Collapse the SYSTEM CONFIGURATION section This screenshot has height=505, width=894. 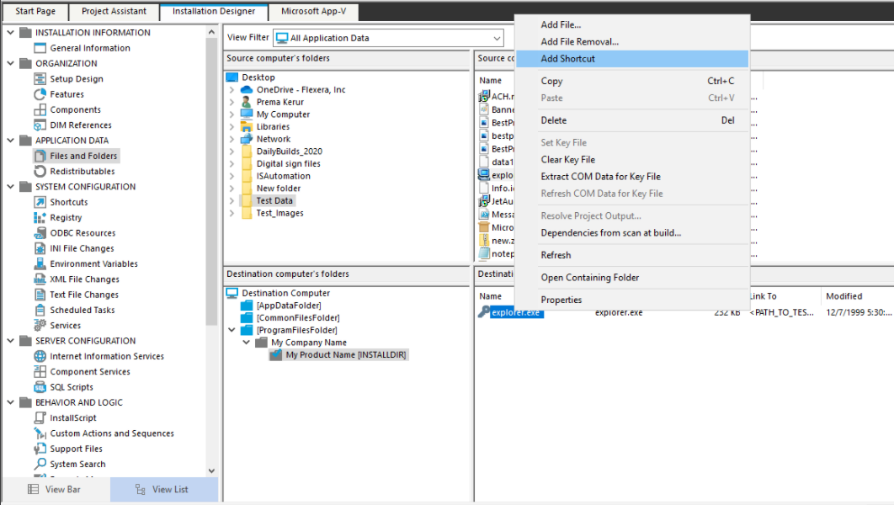click(x=10, y=187)
